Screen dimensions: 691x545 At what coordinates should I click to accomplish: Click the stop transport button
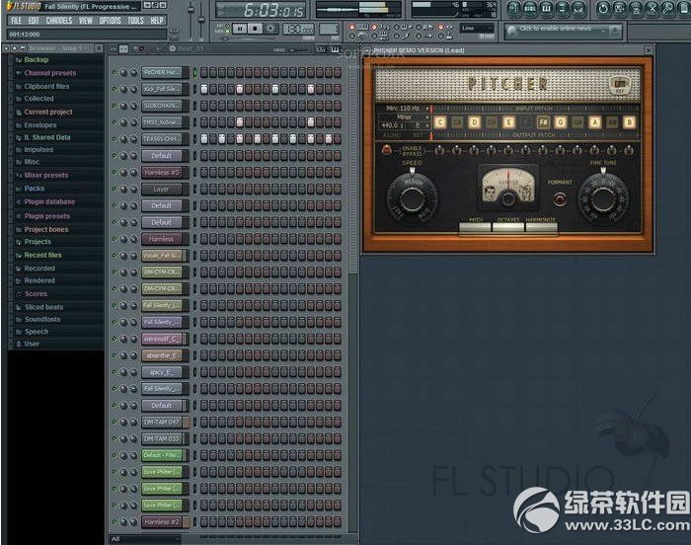pyautogui.click(x=255, y=29)
